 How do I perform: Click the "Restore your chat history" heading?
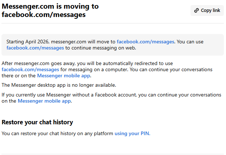click(37, 122)
